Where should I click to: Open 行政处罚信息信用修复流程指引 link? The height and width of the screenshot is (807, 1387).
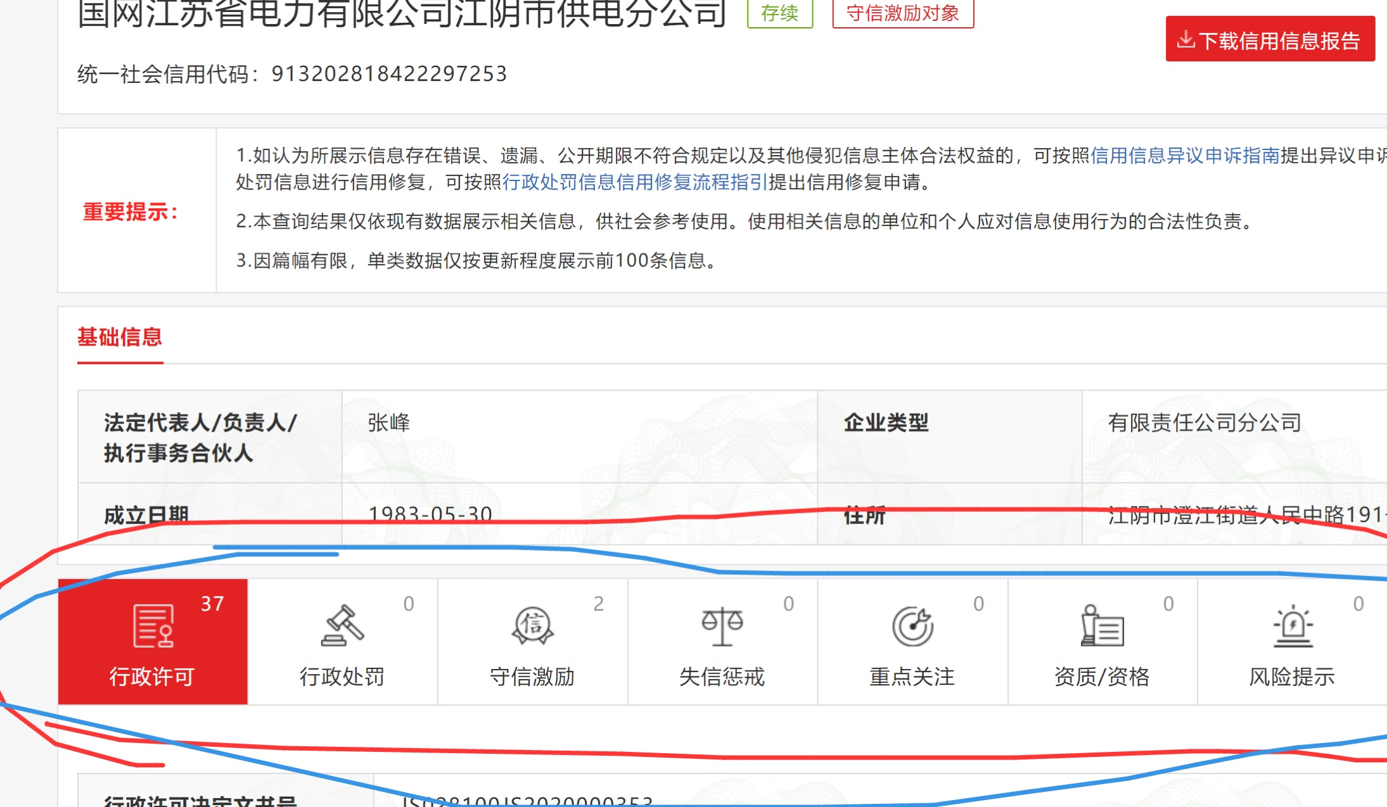pyautogui.click(x=635, y=182)
